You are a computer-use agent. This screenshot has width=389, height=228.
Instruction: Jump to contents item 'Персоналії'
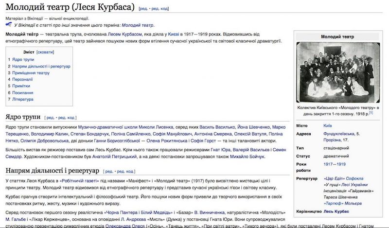tap(22, 79)
